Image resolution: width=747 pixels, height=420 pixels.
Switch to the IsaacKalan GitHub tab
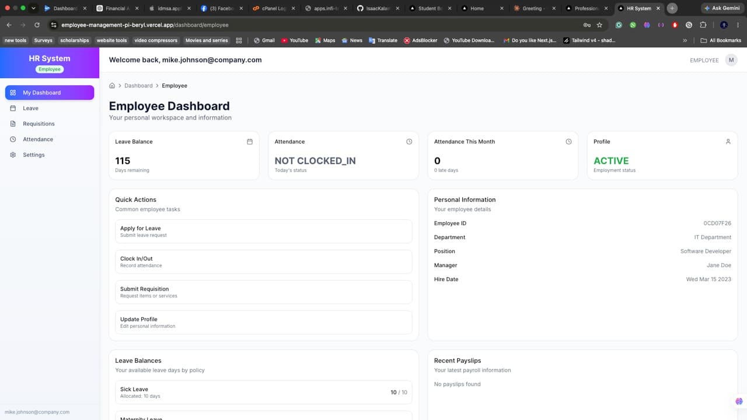click(x=378, y=8)
